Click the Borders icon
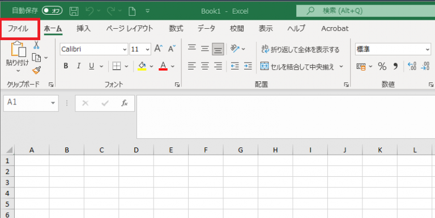435x218 pixels. 117,66
